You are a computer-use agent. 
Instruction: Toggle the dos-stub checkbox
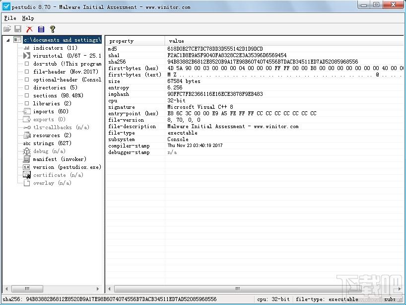27,64
